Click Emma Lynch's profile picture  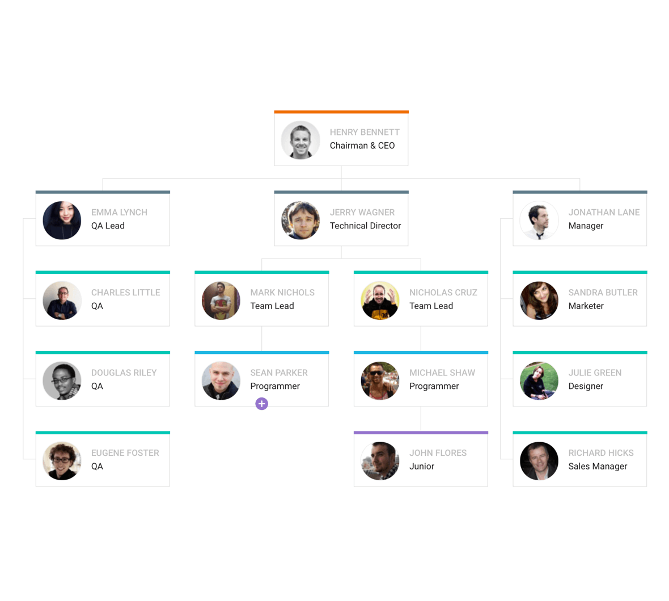[x=62, y=220]
